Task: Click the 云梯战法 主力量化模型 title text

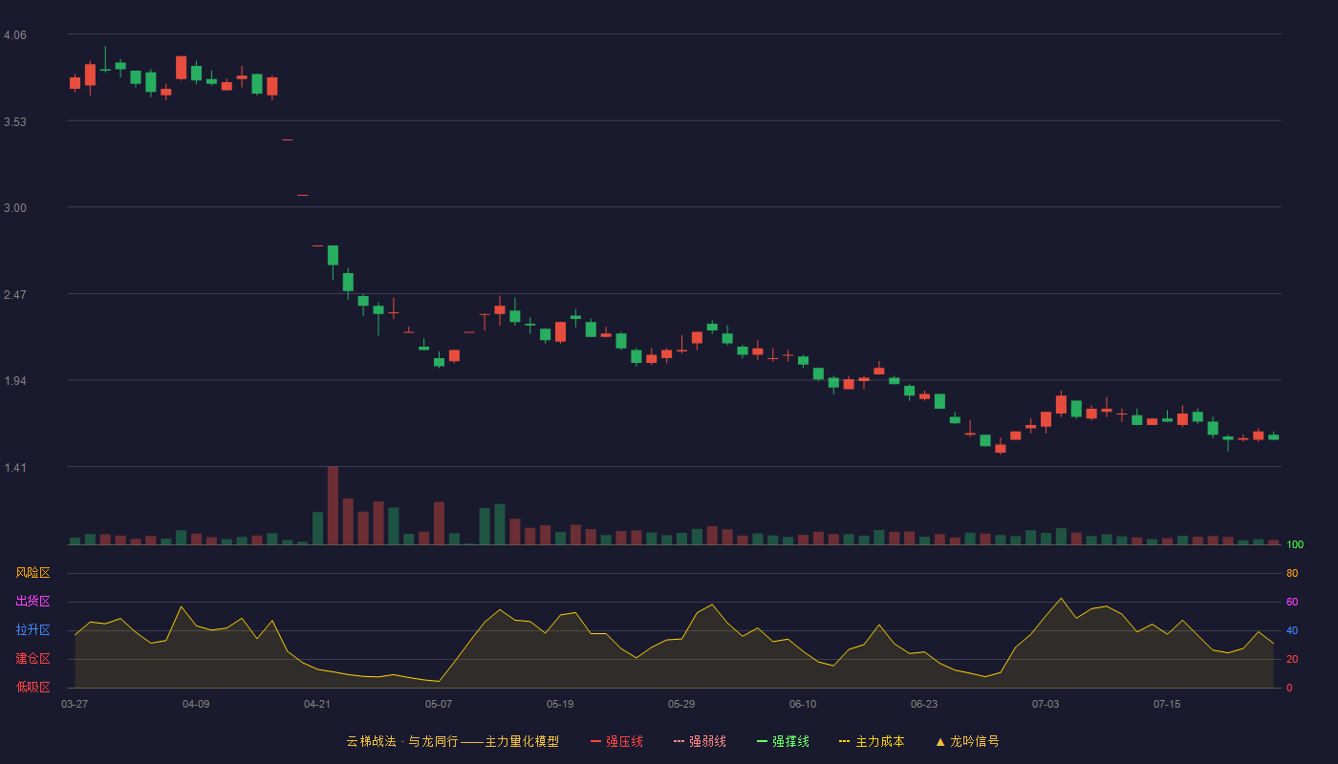Action: [452, 741]
